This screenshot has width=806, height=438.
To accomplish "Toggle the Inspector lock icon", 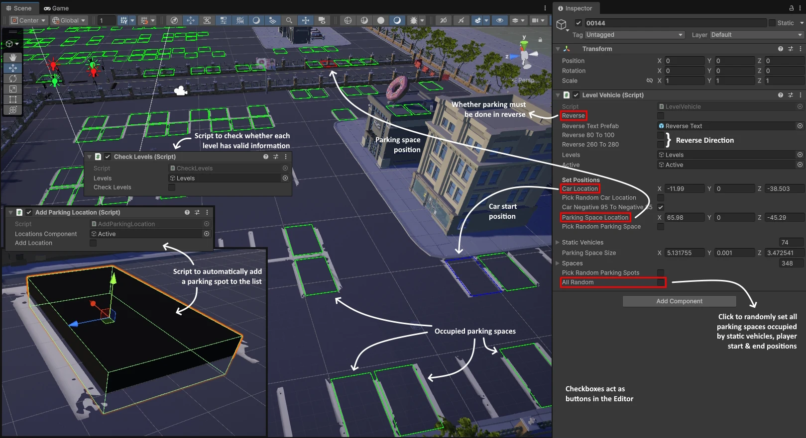I will [x=792, y=8].
